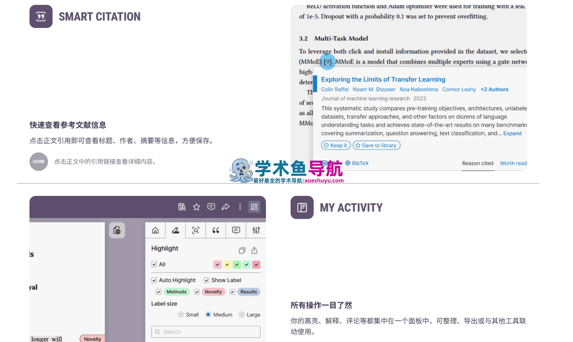Open the three-dot more options menu
This screenshot has width=573, height=342.
(240, 207)
